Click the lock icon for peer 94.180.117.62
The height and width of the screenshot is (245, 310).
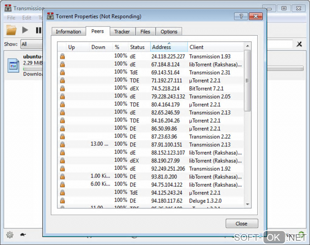coord(63,201)
